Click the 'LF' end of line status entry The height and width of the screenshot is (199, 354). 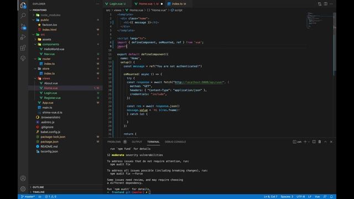click(310, 197)
